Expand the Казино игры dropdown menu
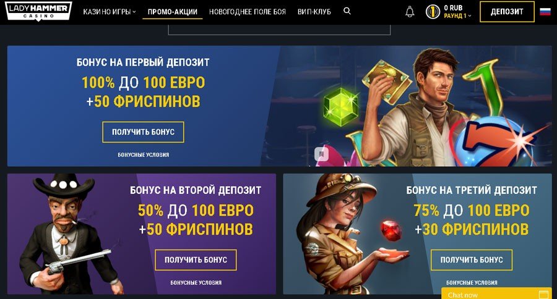 [110, 12]
